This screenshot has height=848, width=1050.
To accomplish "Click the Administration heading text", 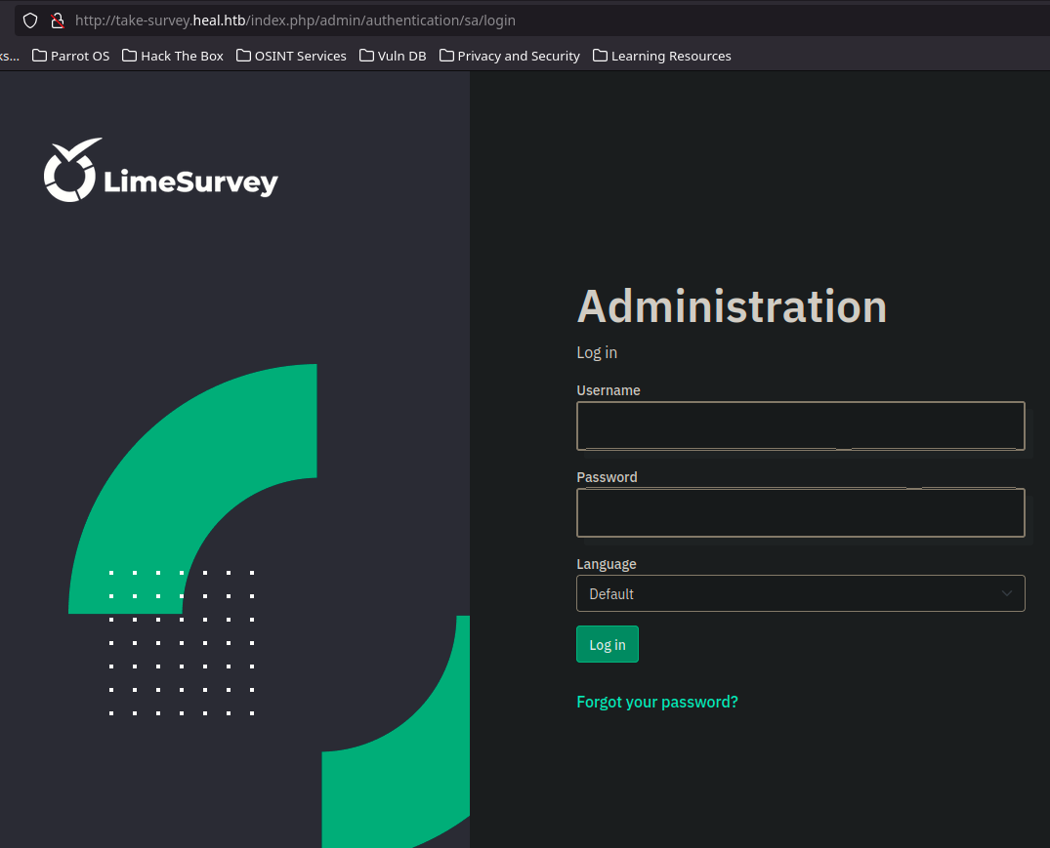I will 732,307.
